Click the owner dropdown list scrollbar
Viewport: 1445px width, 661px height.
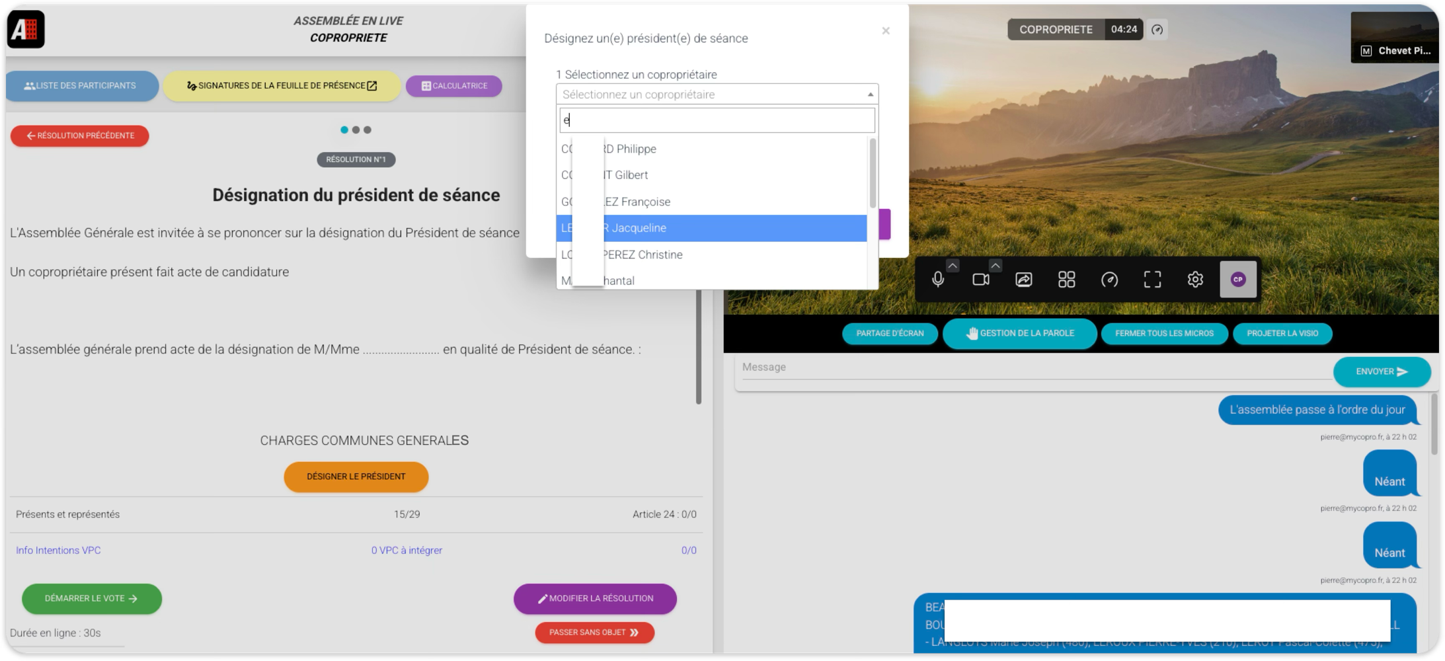click(x=873, y=173)
